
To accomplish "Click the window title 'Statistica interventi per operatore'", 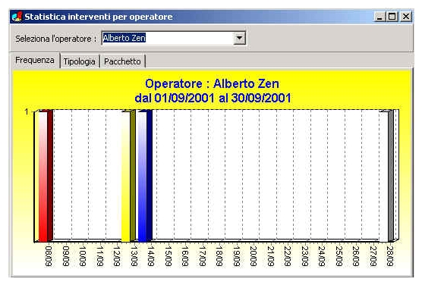I will 99,17.
